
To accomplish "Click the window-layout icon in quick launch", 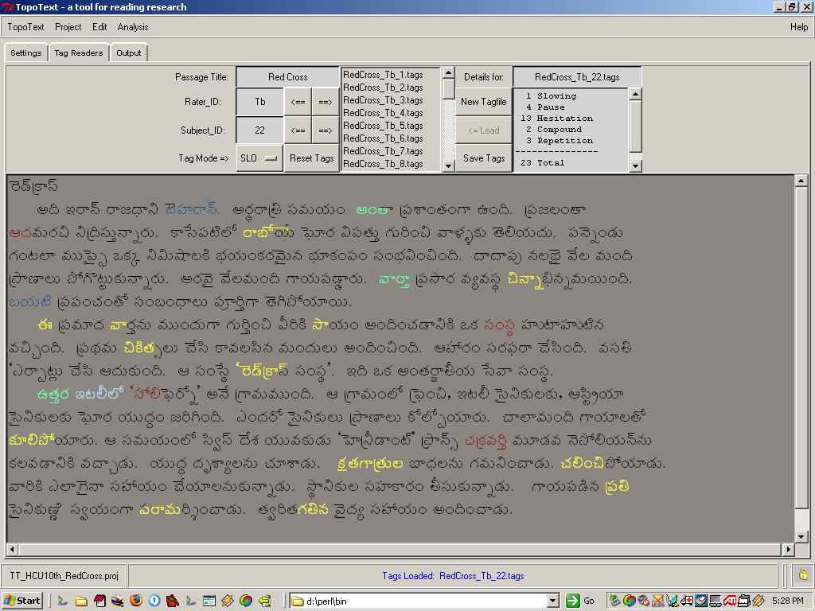I will 209,601.
